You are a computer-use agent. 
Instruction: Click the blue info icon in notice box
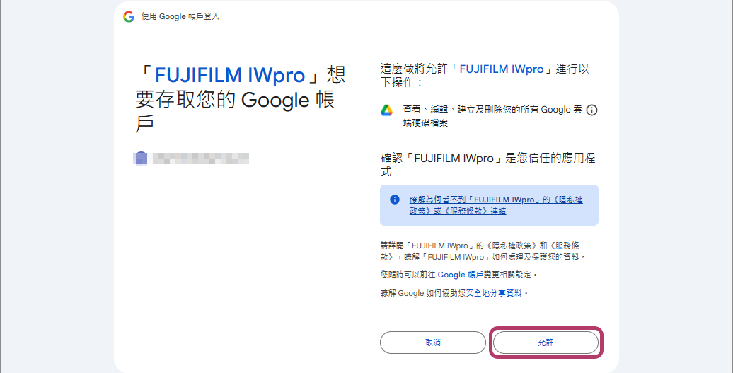coord(395,200)
